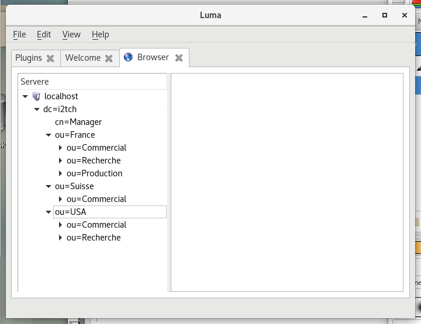Collapse the dc=i2tch tree node
This screenshot has width=421, height=324.
click(37, 109)
